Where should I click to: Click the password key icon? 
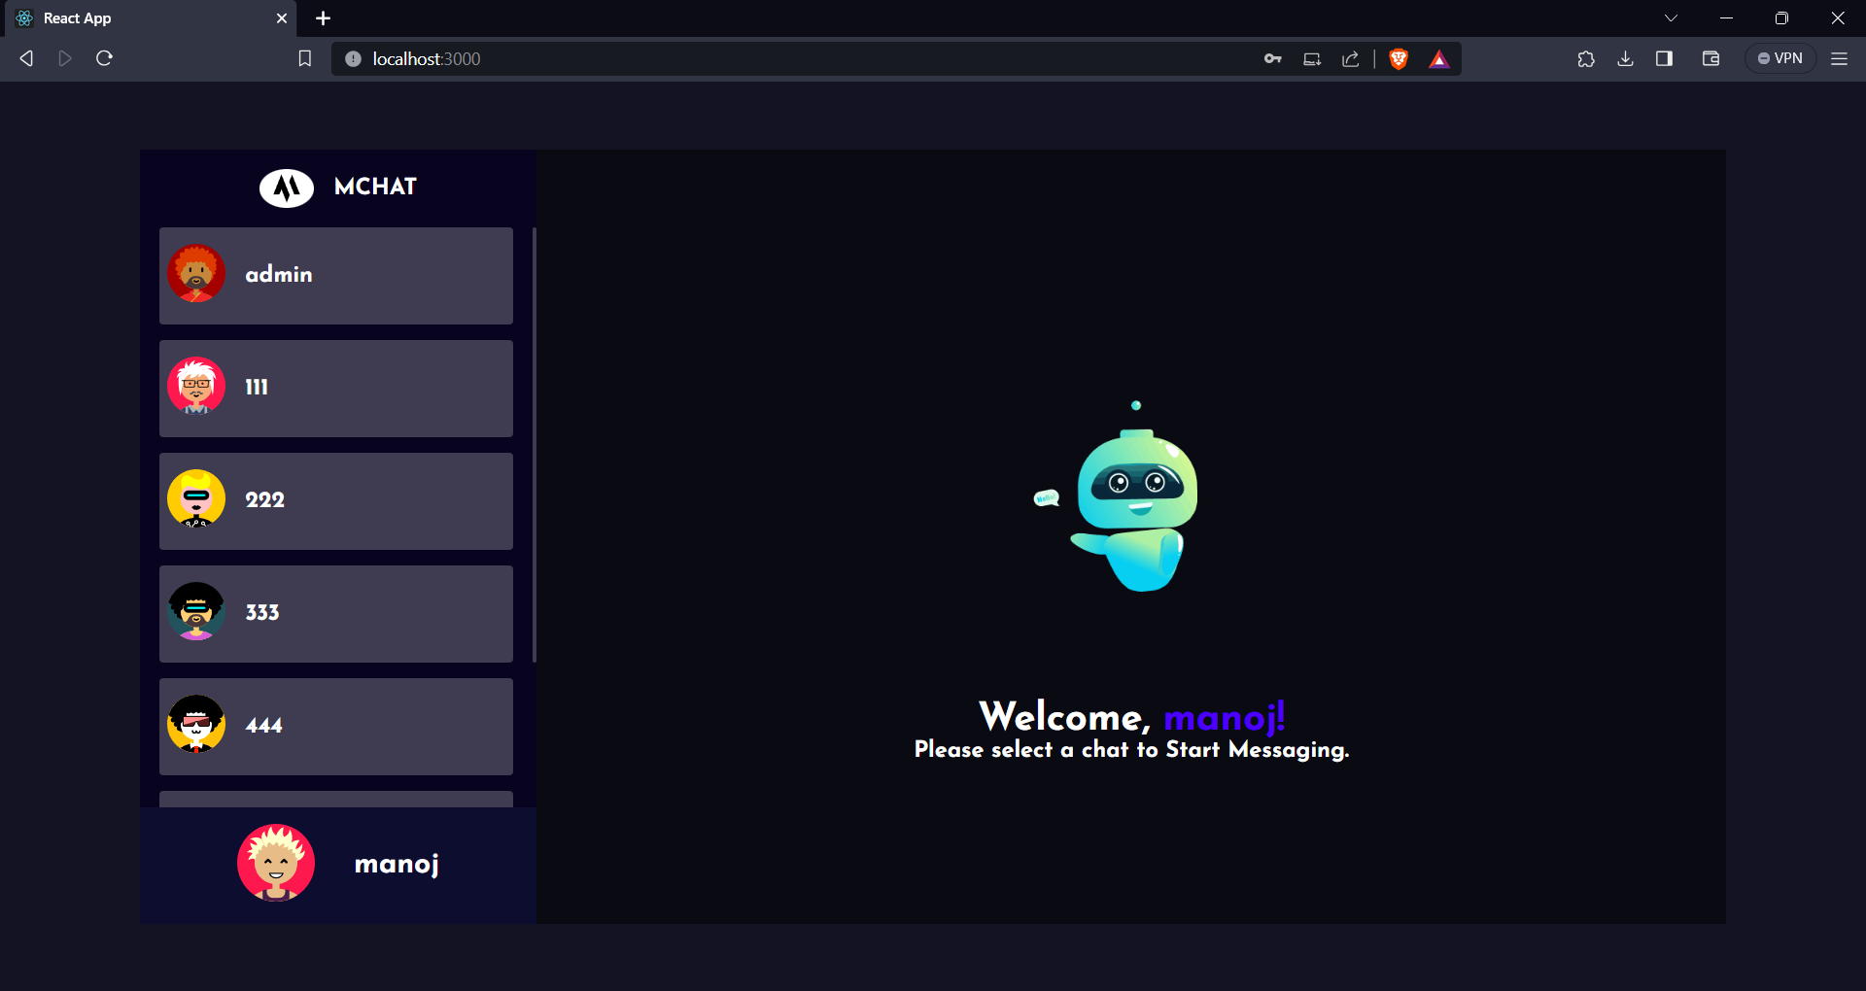click(x=1272, y=58)
